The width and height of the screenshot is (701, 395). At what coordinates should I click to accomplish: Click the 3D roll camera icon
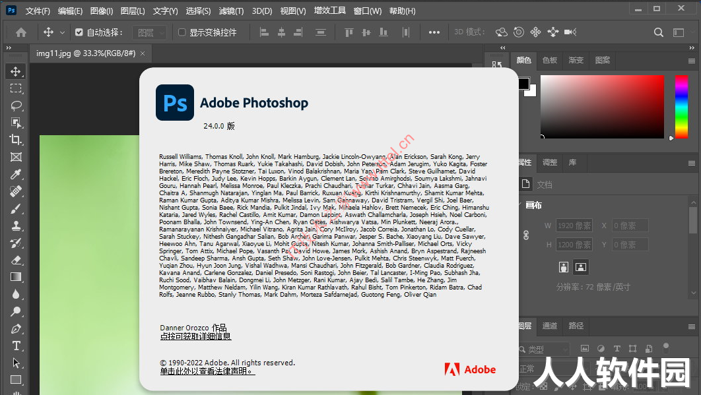[519, 32]
